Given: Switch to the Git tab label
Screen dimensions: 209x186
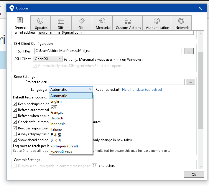Looking at the screenshot, I should click(80, 28).
